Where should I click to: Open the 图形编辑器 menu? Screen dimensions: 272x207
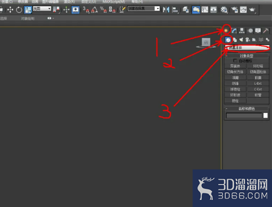pos(50,2)
